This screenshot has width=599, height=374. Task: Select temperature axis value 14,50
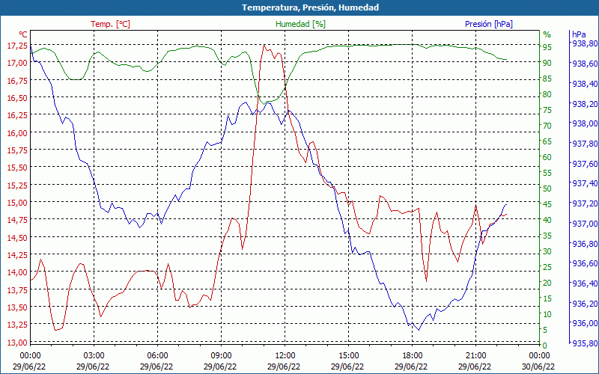(17, 237)
